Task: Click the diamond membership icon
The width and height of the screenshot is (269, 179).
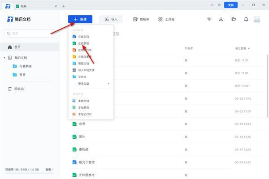Action: 209,19
